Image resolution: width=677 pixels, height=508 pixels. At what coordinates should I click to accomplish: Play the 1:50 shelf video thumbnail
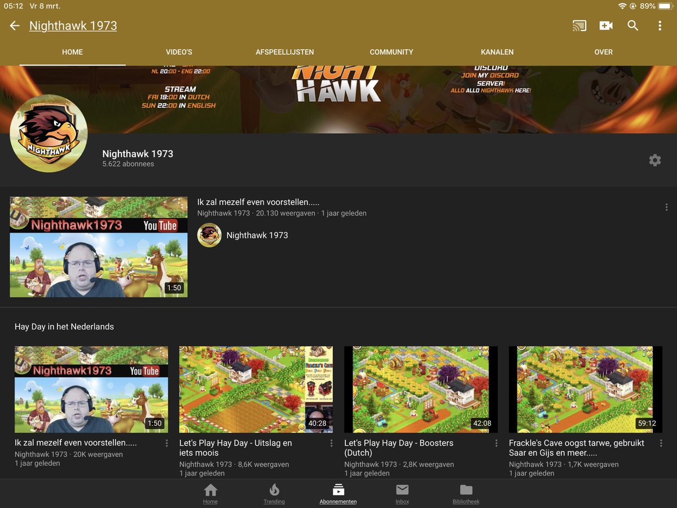(x=91, y=389)
